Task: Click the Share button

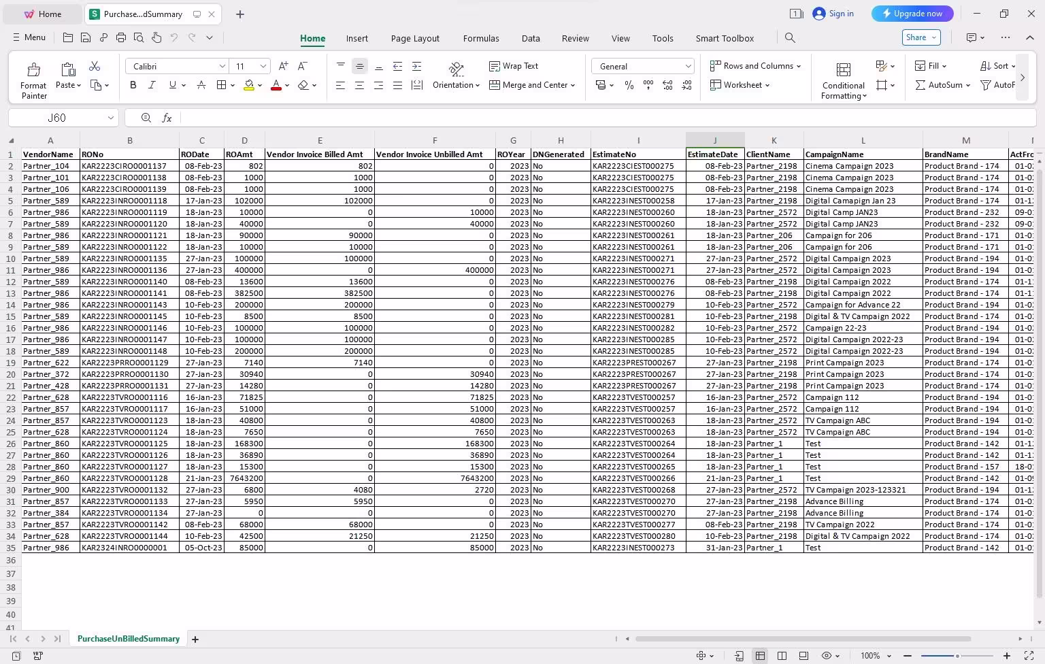Action: click(921, 37)
